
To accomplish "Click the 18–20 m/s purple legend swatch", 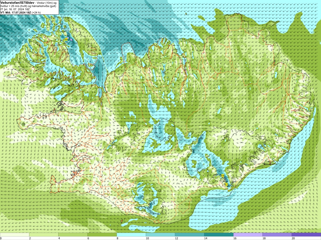I will tap(277, 235).
